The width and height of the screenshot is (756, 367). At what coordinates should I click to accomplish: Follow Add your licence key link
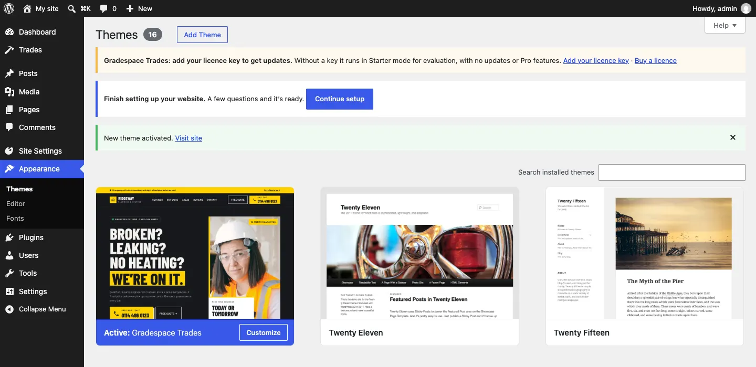coord(596,60)
